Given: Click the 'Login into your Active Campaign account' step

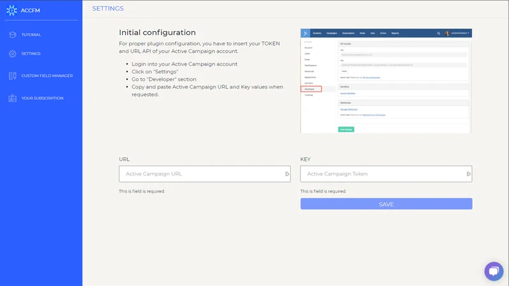Looking at the screenshot, I should point(185,64).
